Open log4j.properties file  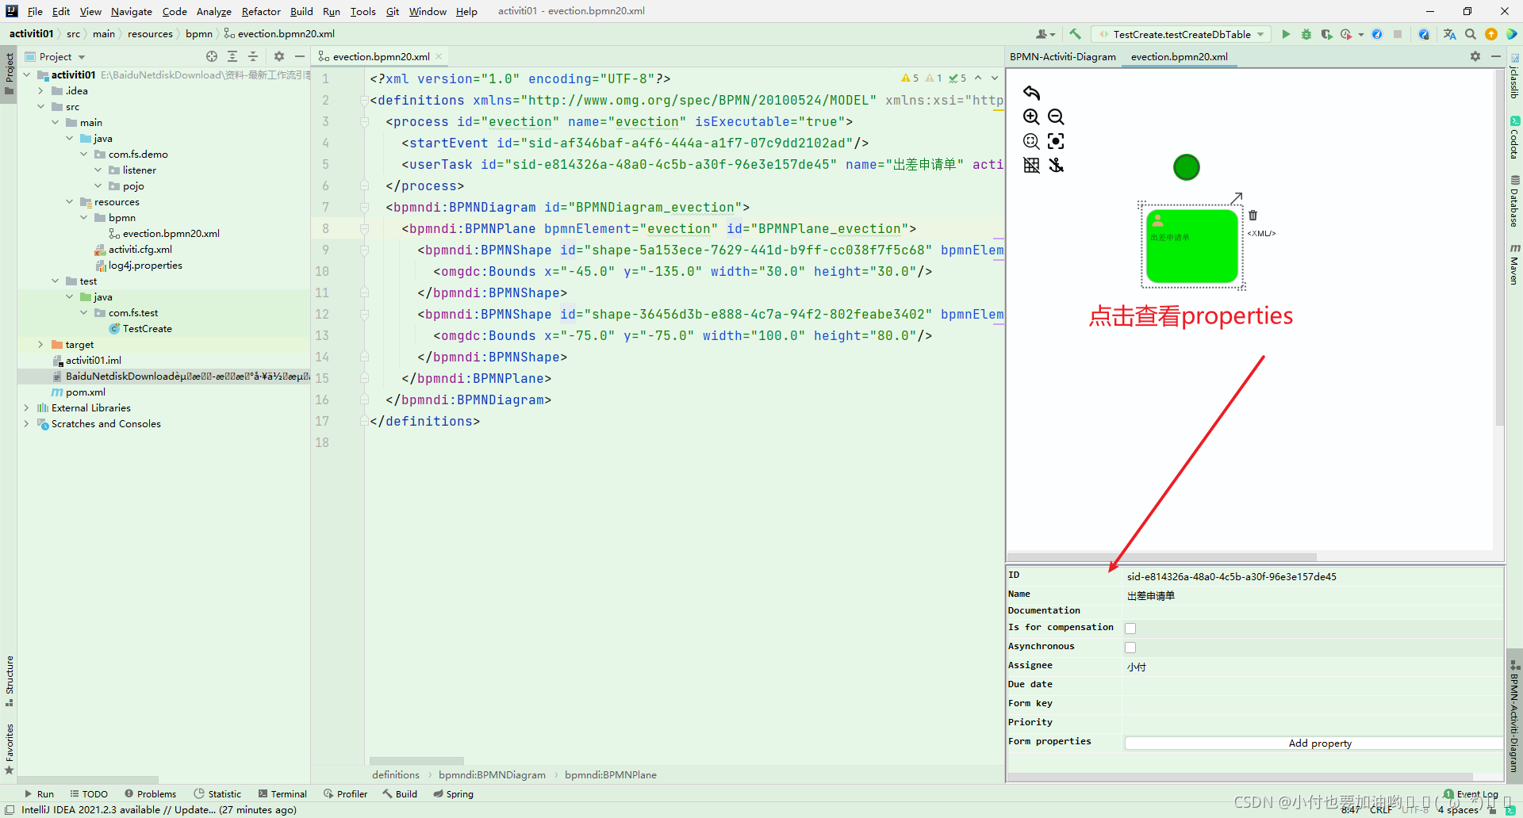(x=145, y=265)
